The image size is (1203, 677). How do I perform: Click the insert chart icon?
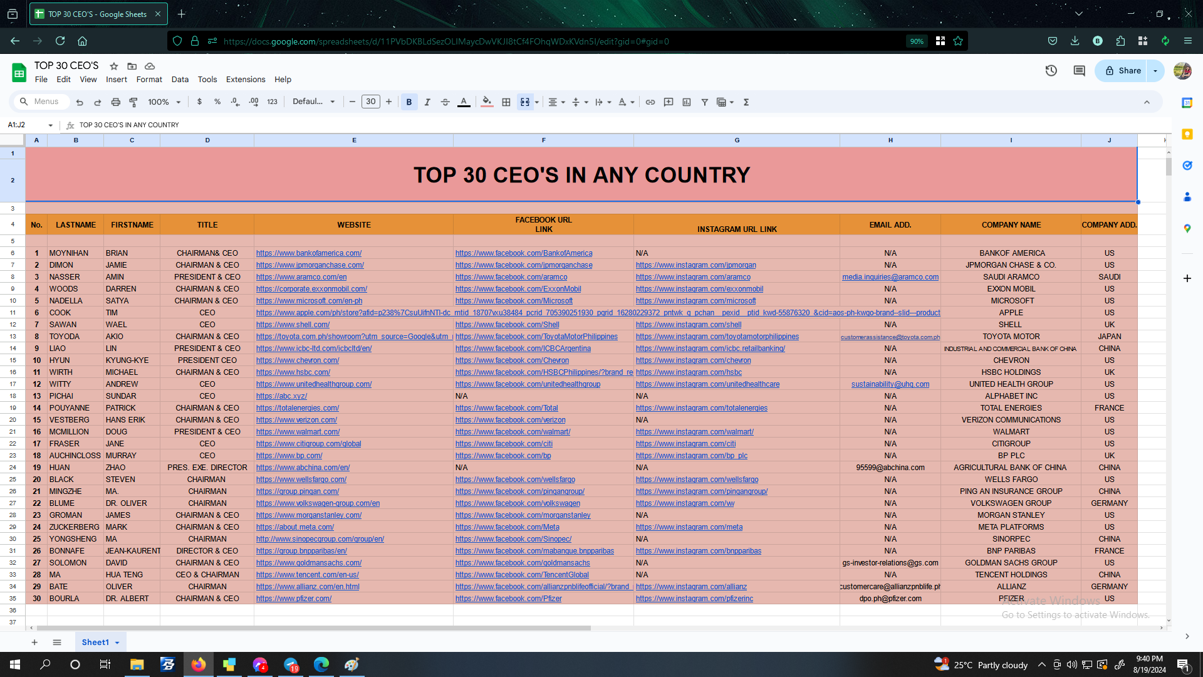(x=687, y=102)
